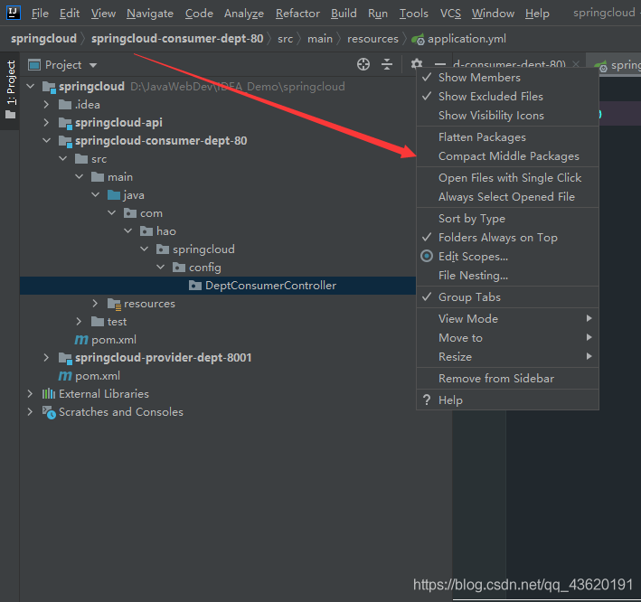This screenshot has width=641, height=602.
Task: Click the Help question mark icon
Action: 427,400
